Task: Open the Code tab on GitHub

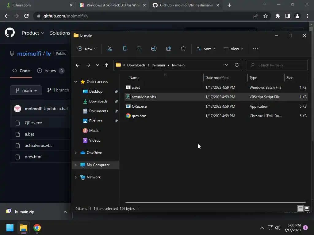Action: (x=21, y=71)
